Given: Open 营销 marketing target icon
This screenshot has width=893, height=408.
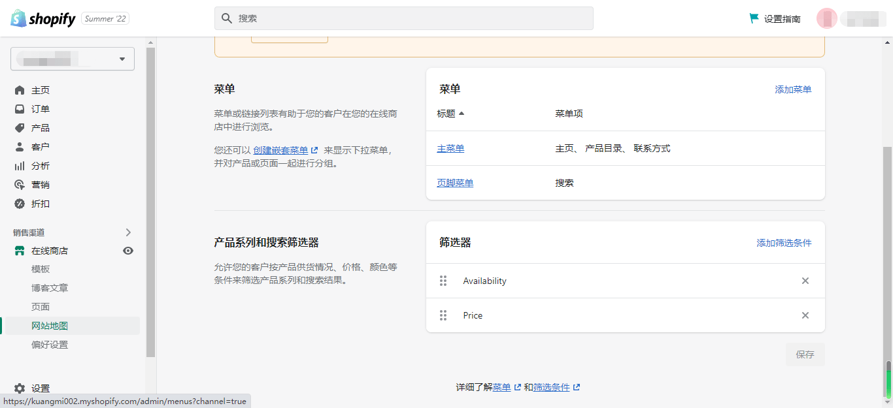Looking at the screenshot, I should 20,185.
